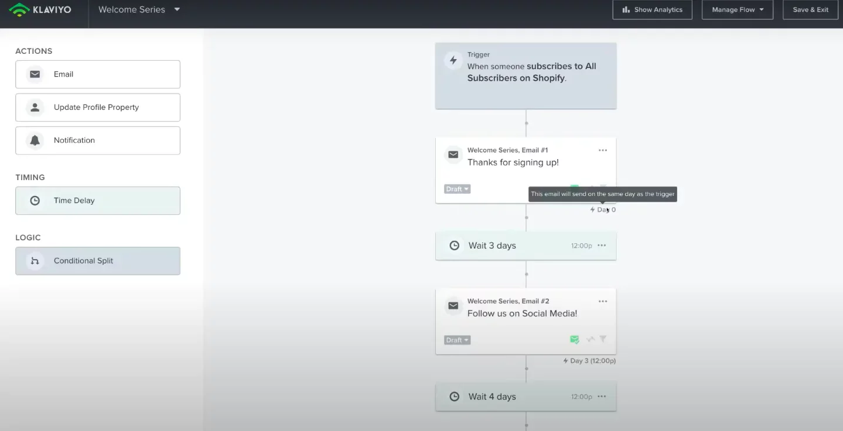Click envelope icon on Welcome Series Email #2 card

(x=453, y=306)
